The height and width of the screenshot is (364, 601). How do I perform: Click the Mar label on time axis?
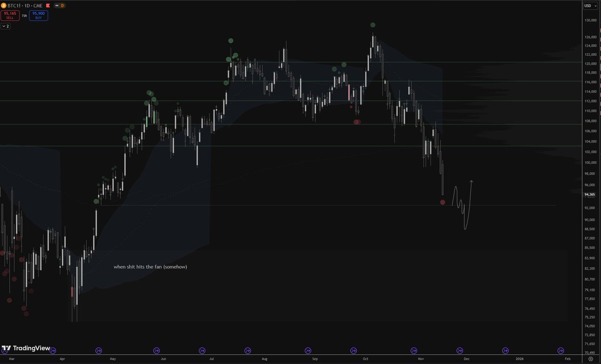click(x=12, y=359)
